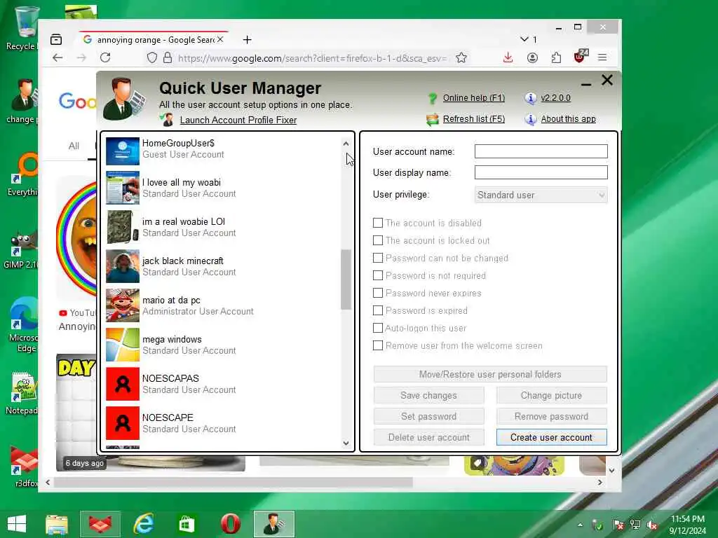This screenshot has height=538, width=718.
Task: Click the Firefox URL address bar
Action: click(311, 58)
